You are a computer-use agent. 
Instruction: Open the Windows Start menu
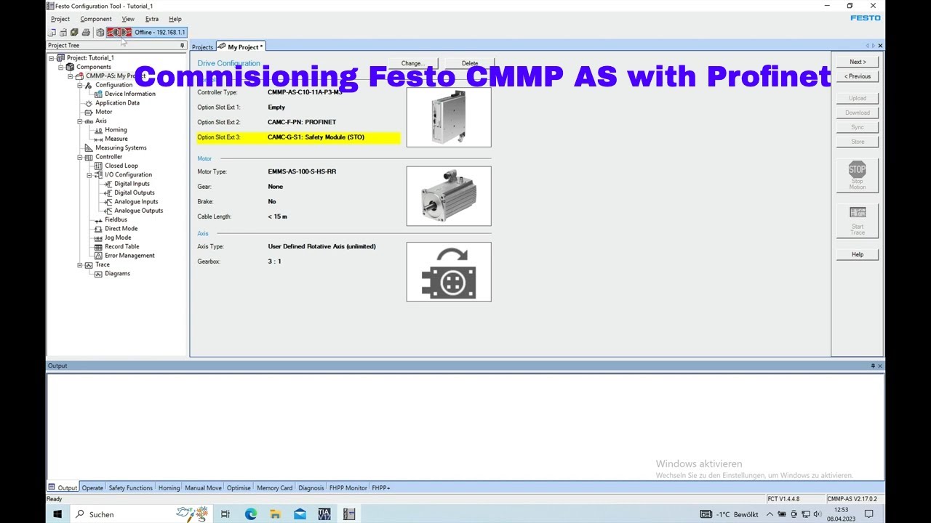click(57, 514)
